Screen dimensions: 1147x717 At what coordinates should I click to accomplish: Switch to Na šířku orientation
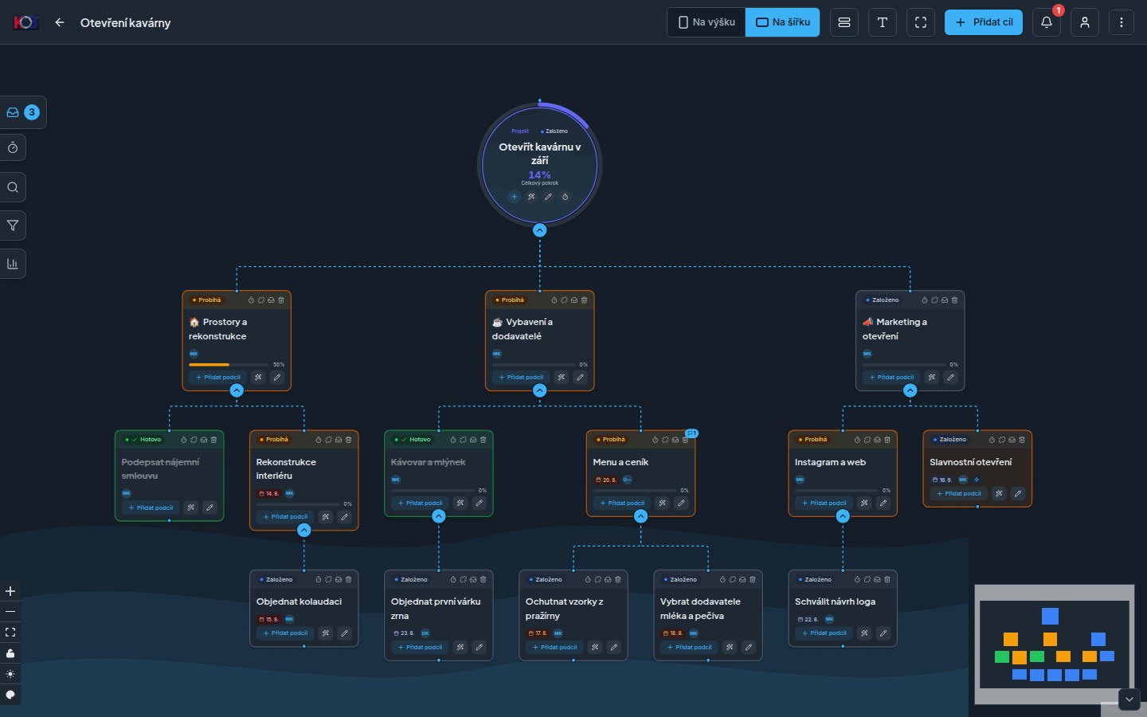click(783, 22)
